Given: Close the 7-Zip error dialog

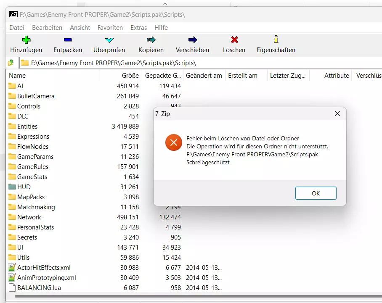Looking at the screenshot, I should pos(337,113).
